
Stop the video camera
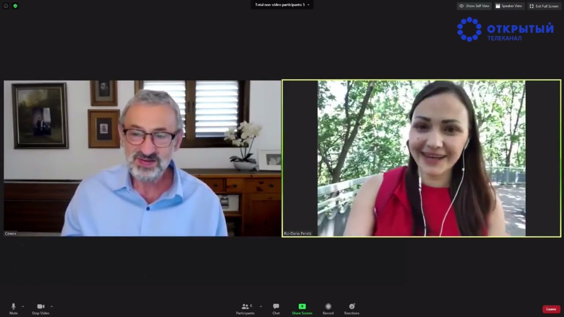41,309
